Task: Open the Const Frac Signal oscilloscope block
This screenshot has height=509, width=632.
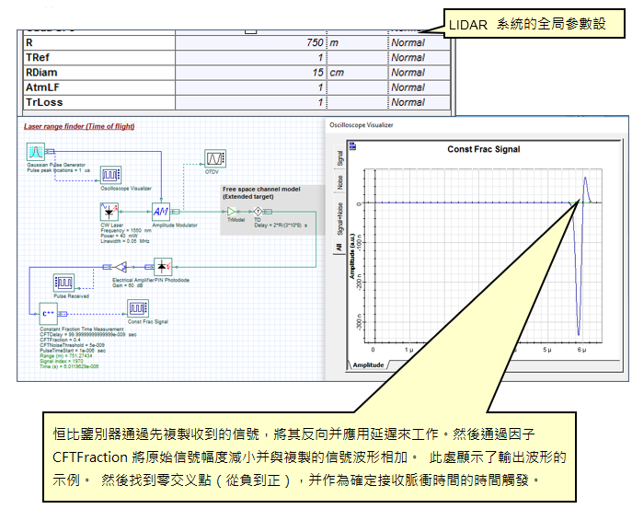Action: click(x=138, y=308)
